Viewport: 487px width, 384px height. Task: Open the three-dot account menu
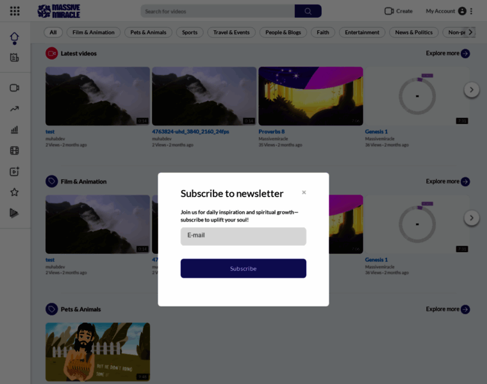pos(472,11)
